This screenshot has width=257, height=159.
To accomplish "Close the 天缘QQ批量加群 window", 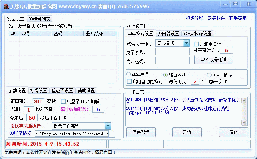I will (x=248, y=4).
